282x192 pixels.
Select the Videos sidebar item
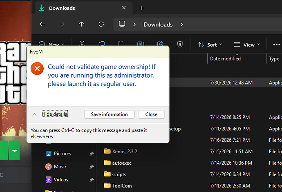coord(61,180)
